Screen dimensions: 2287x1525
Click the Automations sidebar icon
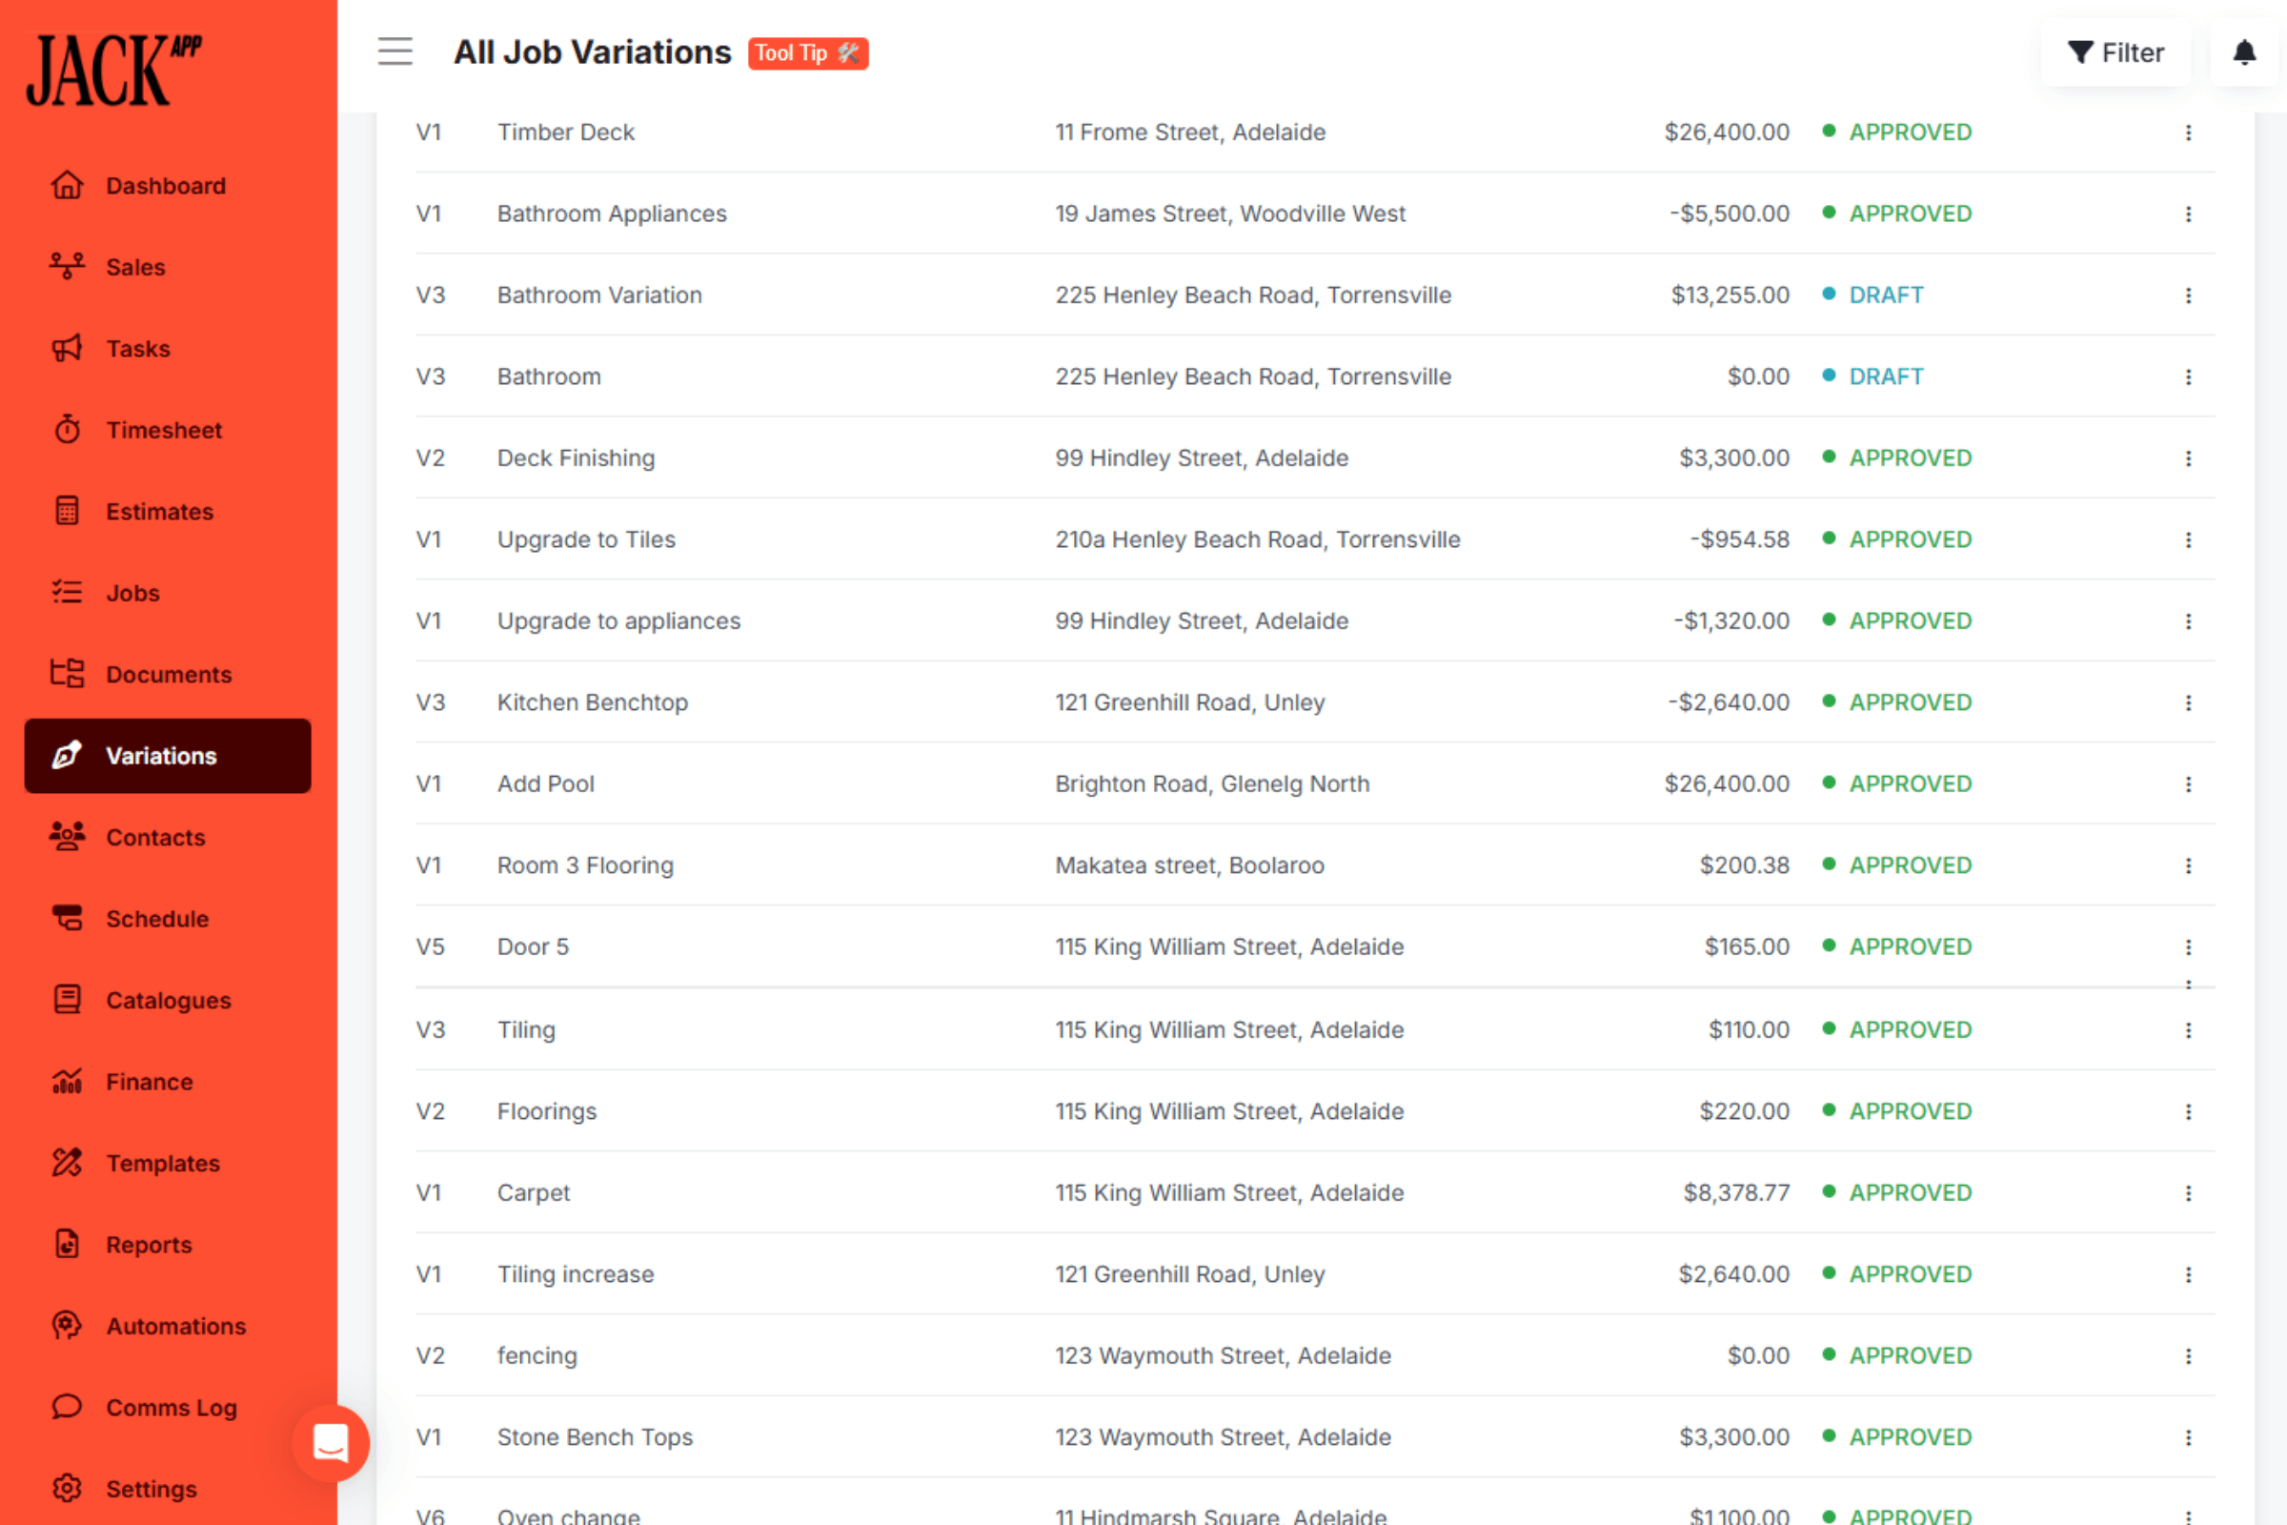67,1326
